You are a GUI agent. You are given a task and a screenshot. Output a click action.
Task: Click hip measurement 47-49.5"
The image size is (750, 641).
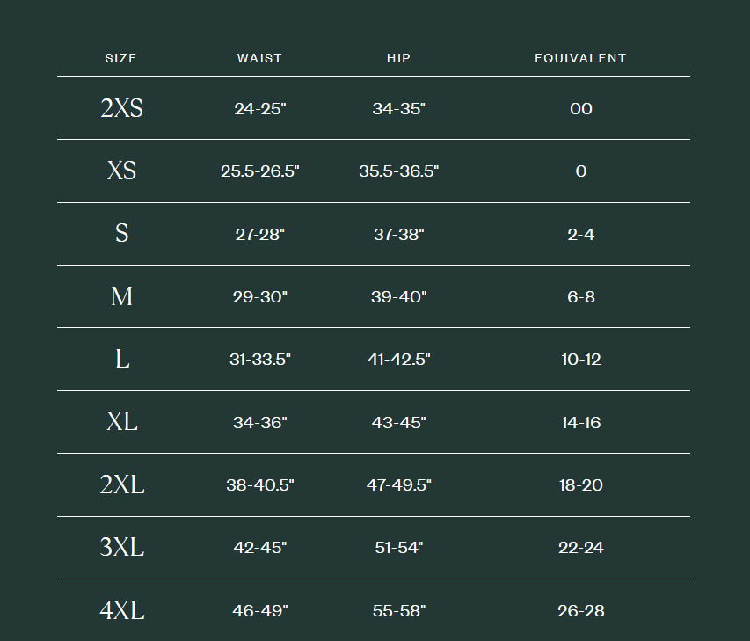(398, 485)
